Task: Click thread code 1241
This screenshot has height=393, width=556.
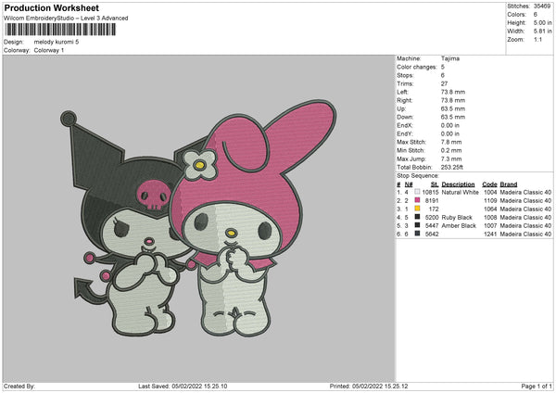Action: [x=490, y=235]
